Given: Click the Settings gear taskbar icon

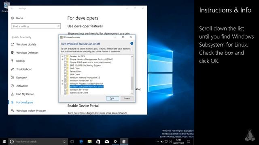Looking at the screenshot, I should click(x=115, y=141).
